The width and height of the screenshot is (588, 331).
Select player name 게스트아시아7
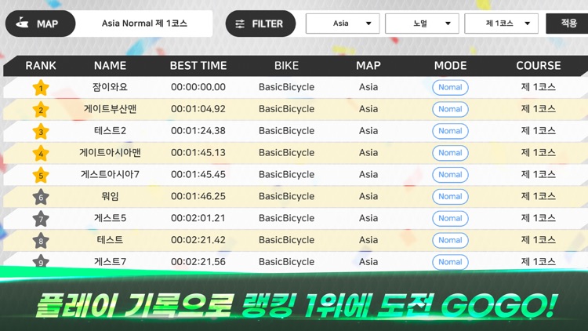[x=110, y=174]
